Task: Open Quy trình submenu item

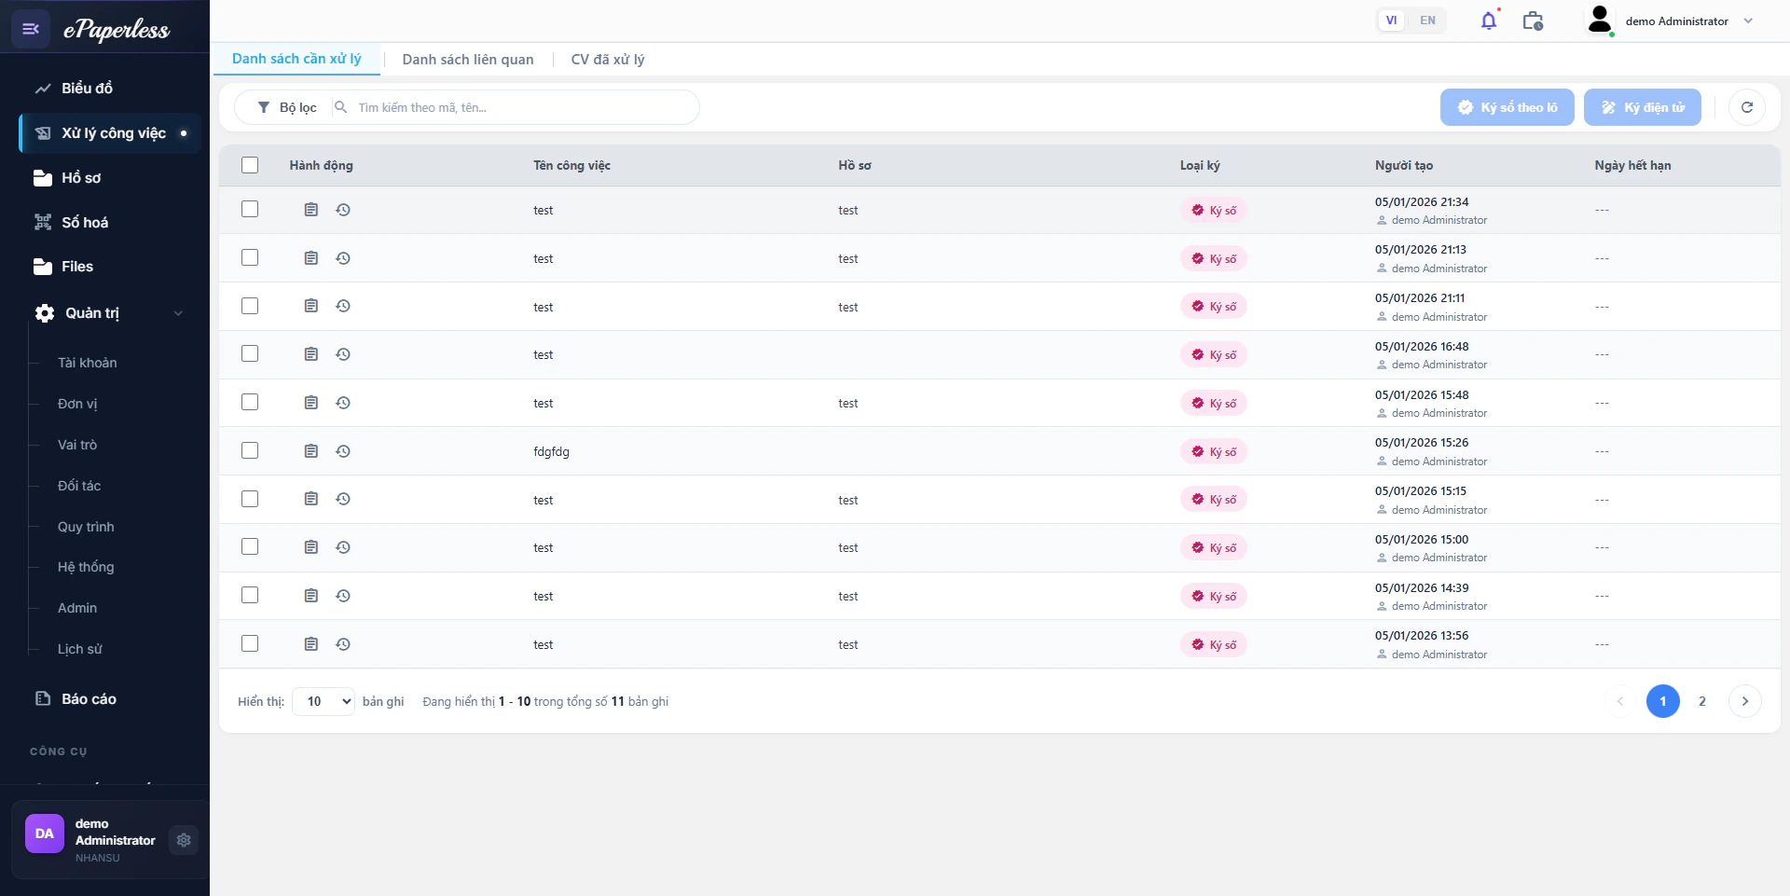Action: 86,527
